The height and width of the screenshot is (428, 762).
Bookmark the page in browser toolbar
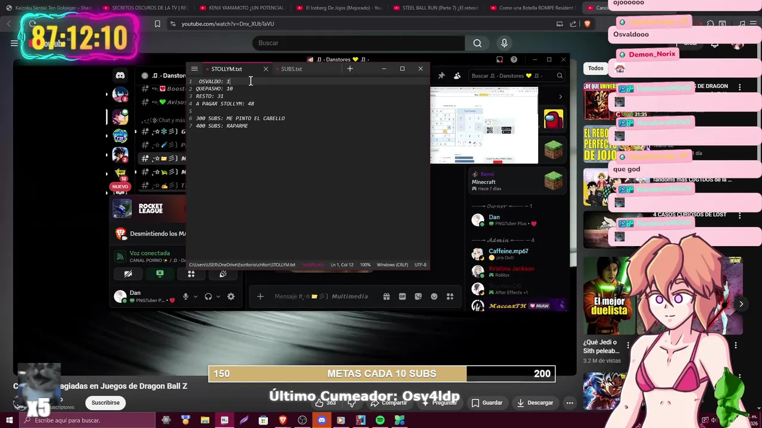click(x=157, y=24)
